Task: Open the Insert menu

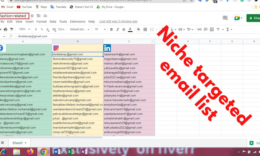Action: coord(29,22)
